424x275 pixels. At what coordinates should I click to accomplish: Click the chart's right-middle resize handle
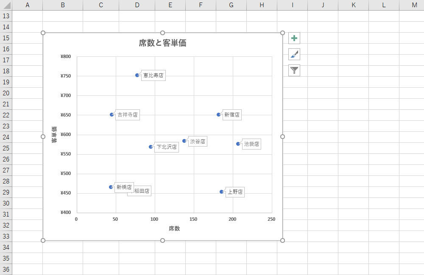[x=282, y=137]
